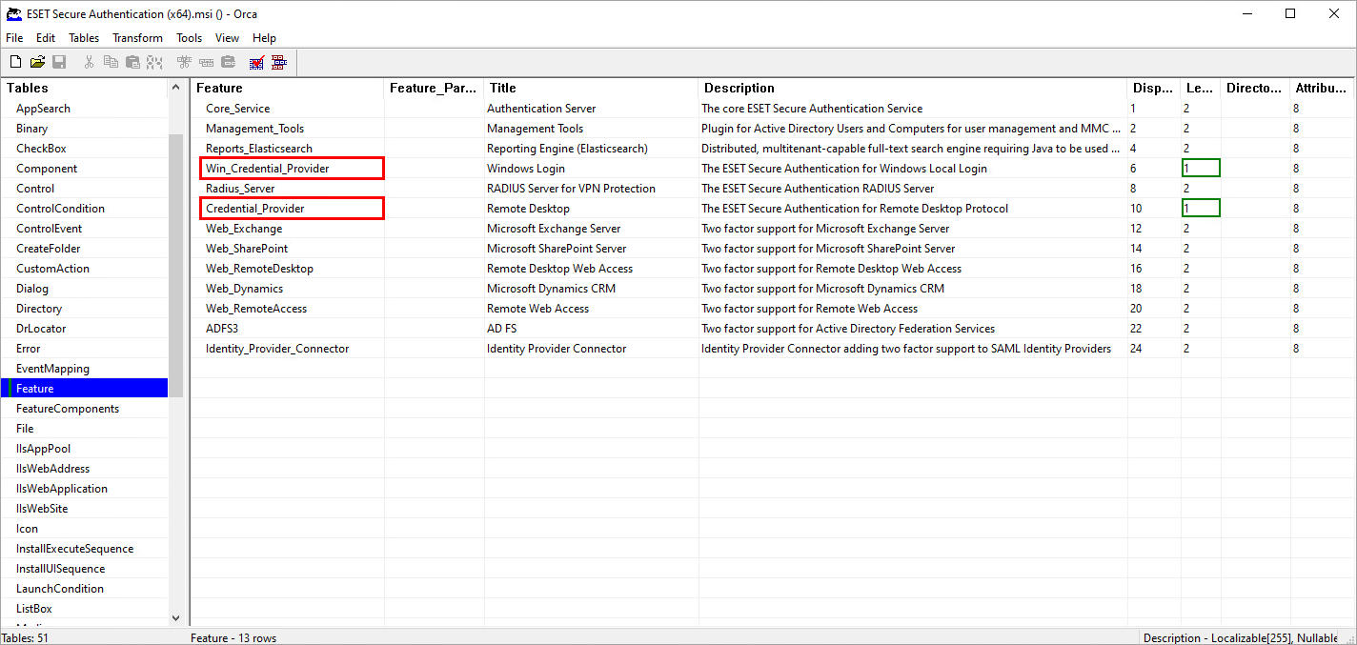Click the New File toolbar icon
This screenshot has height=645, width=1357.
pos(15,61)
